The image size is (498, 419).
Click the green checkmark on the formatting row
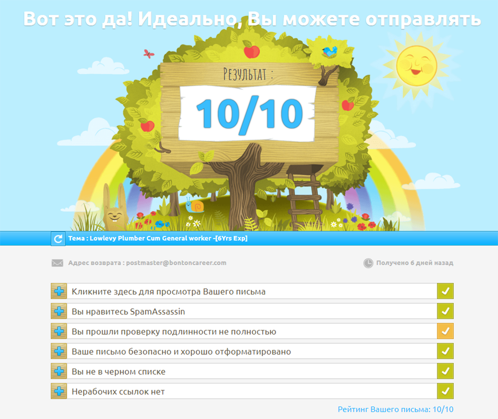coord(445,350)
